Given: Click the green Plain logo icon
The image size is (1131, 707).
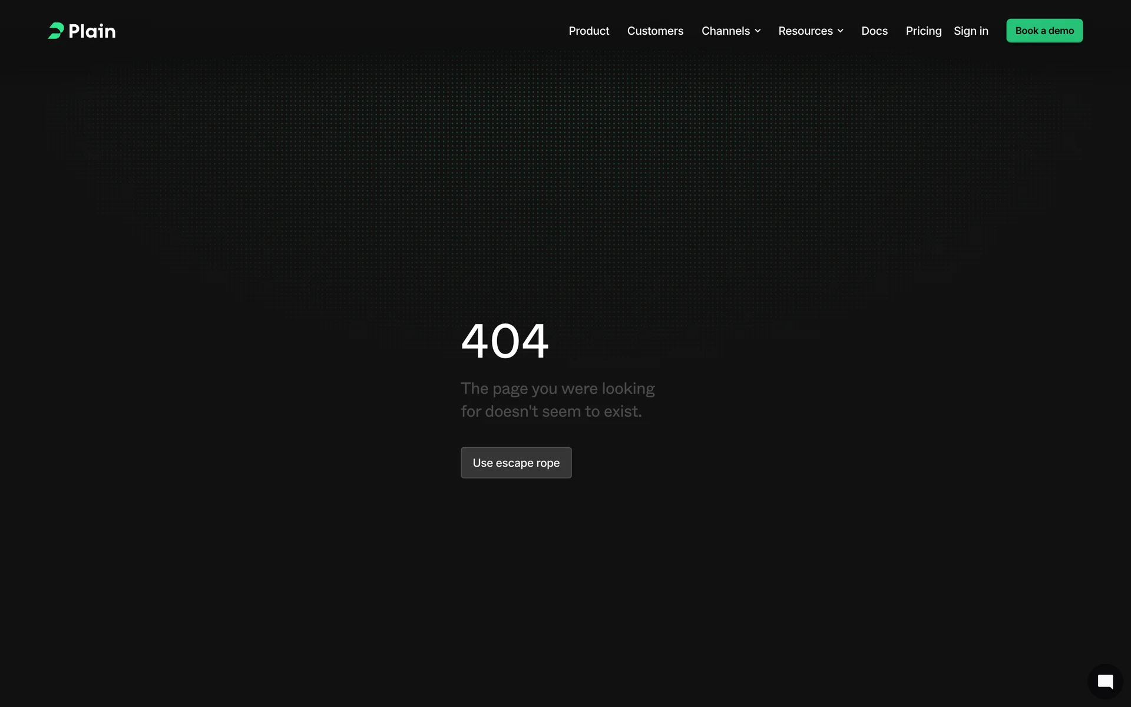Looking at the screenshot, I should click(x=56, y=31).
